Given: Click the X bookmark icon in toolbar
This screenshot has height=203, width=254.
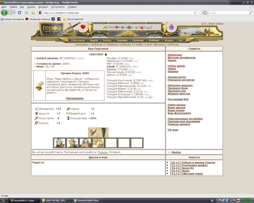Looking at the screenshot, I should 53,19.
